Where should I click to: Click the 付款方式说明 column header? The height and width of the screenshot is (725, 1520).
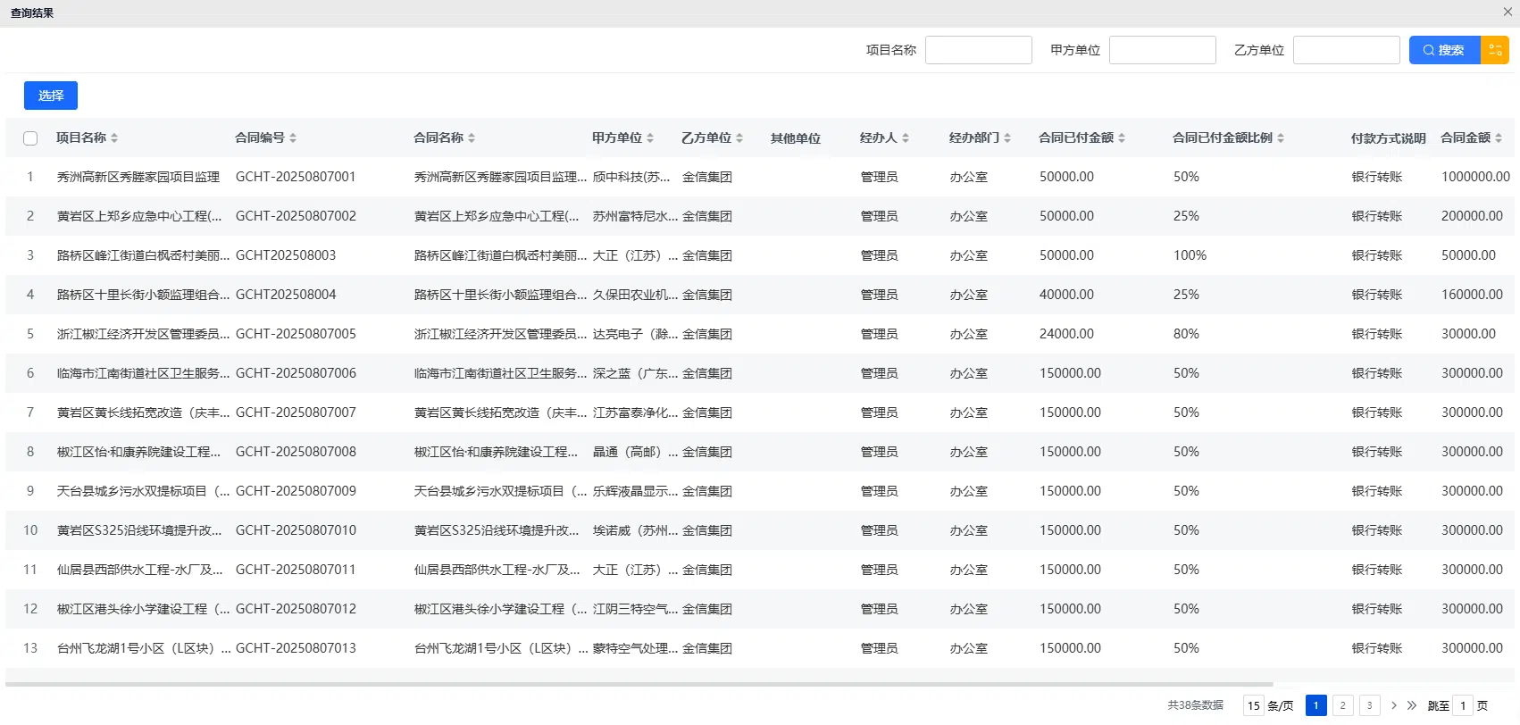coord(1388,138)
